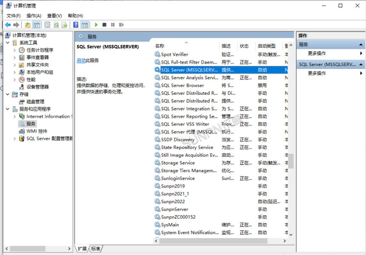Click the Export list toolbar icon
This screenshot has width=366, height=255.
[x=64, y=25]
